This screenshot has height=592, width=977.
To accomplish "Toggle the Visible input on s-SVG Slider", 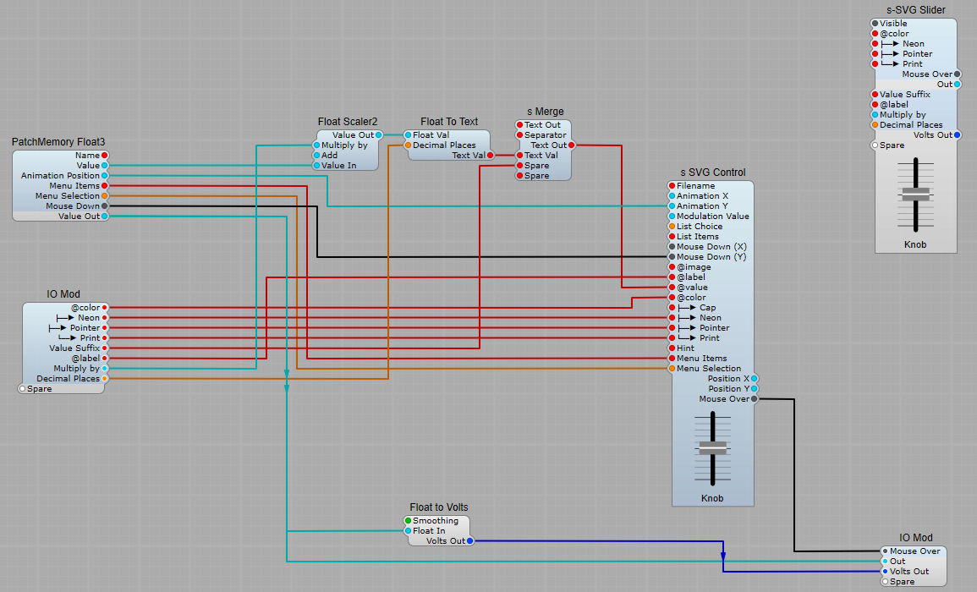I will tap(874, 23).
